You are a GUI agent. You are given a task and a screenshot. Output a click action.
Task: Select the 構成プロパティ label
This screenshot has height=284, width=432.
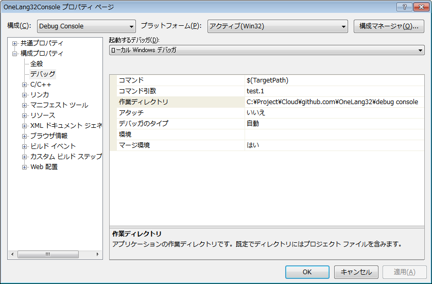pyautogui.click(x=42, y=54)
